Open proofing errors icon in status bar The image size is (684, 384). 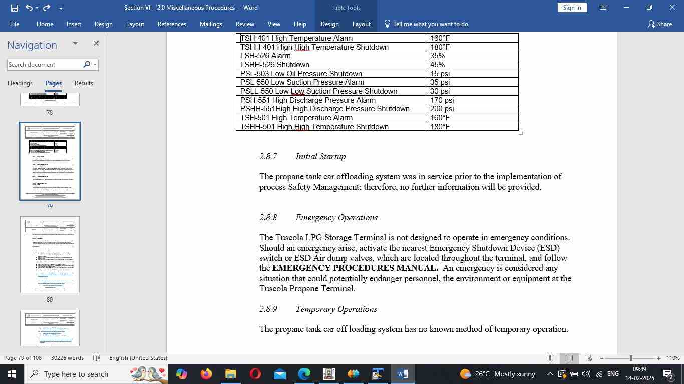97,358
